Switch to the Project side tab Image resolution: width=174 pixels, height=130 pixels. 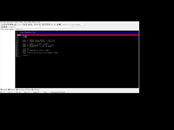coord(2,29)
